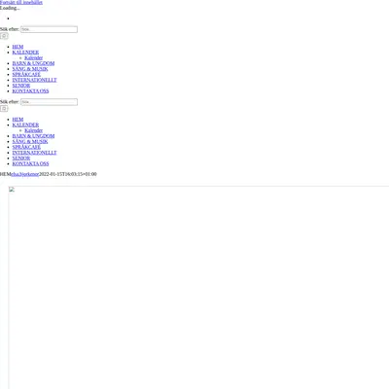Open INTERNATIONELLT in the second navigation list

tap(34, 153)
